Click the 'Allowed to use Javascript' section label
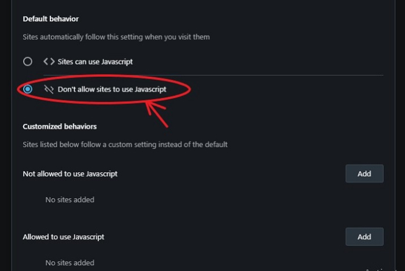The width and height of the screenshot is (405, 271). (x=64, y=236)
